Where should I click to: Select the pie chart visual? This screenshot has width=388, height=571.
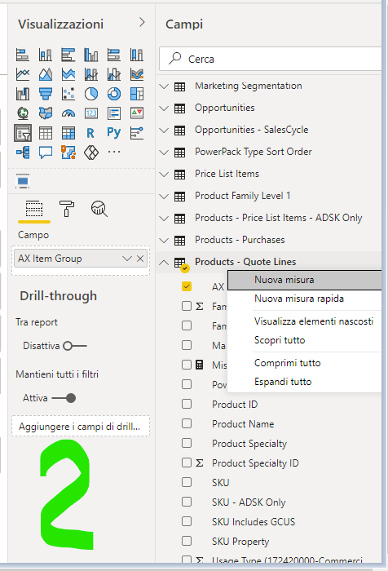tap(91, 94)
